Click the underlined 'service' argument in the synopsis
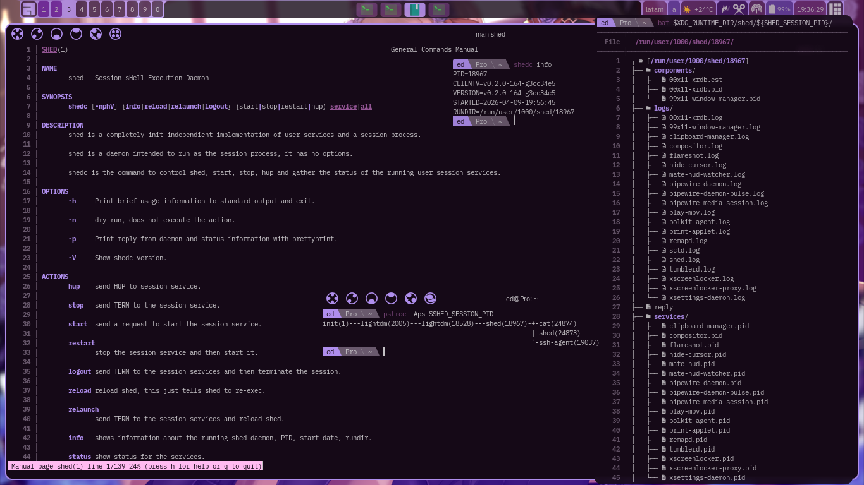The width and height of the screenshot is (864, 485). (343, 106)
